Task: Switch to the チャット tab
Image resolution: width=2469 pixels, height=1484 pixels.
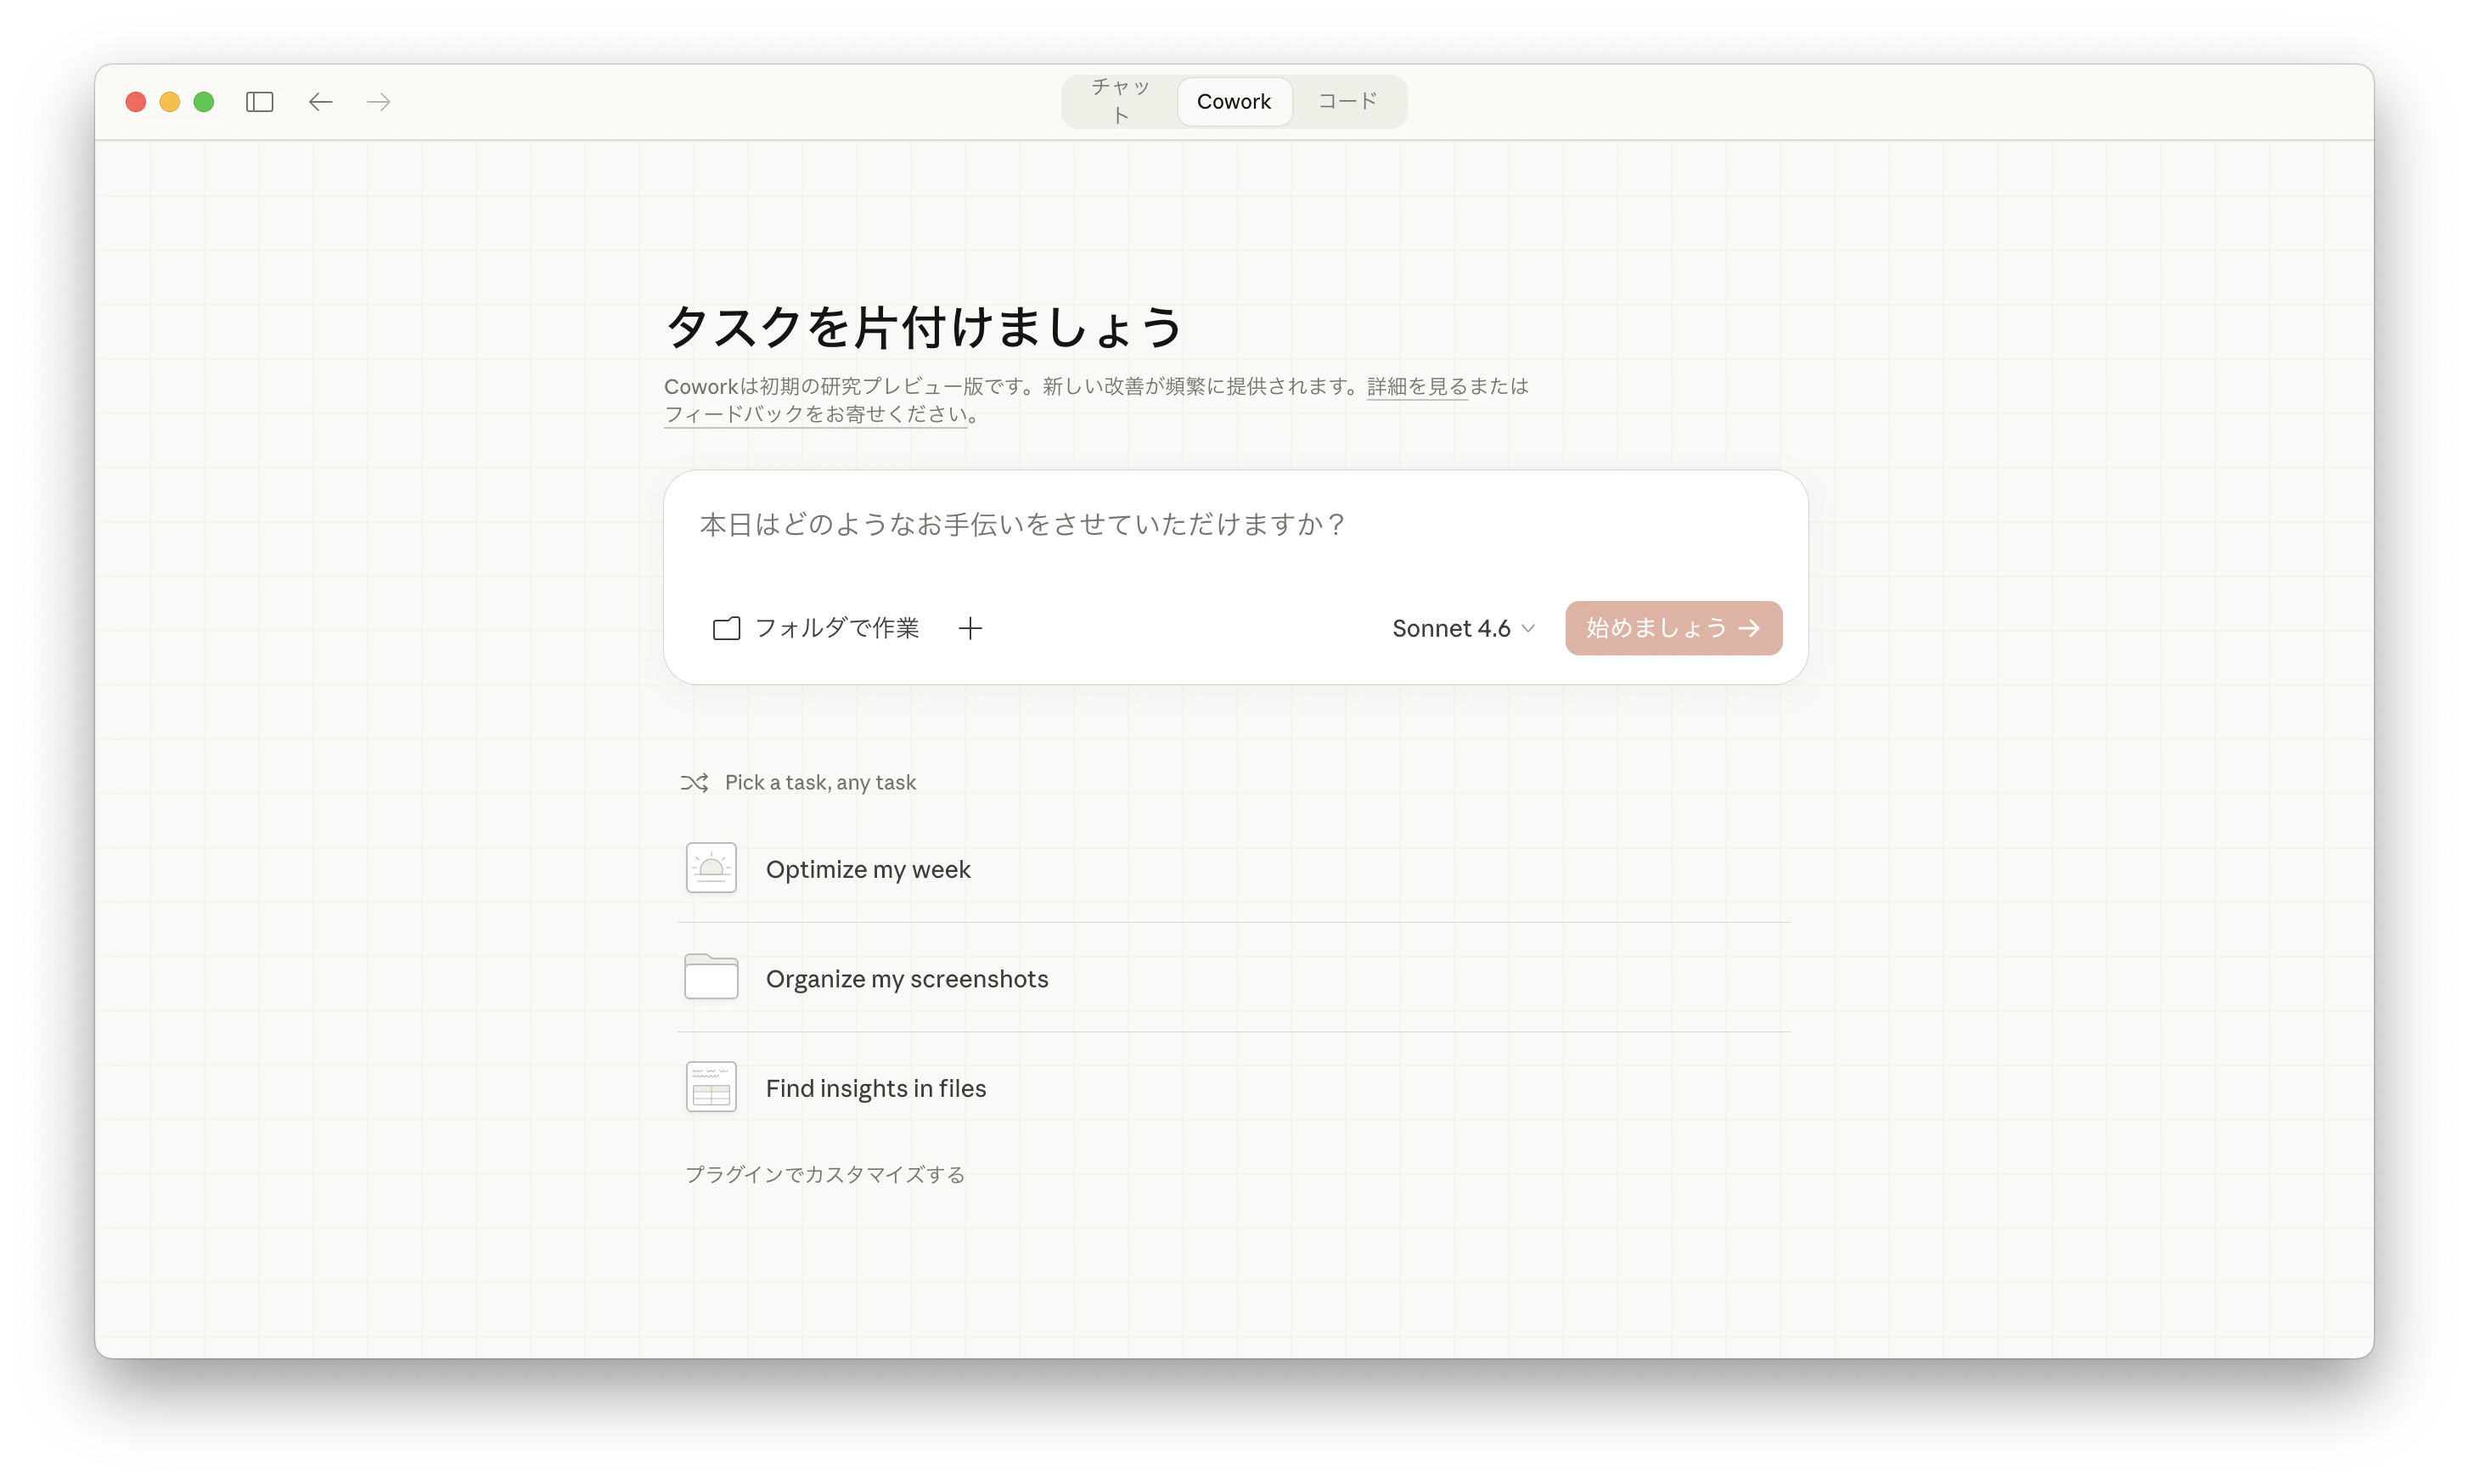Action: (x=1120, y=101)
